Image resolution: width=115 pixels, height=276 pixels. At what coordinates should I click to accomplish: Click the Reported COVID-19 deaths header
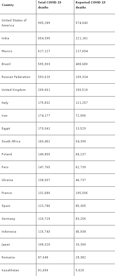point(91,5)
